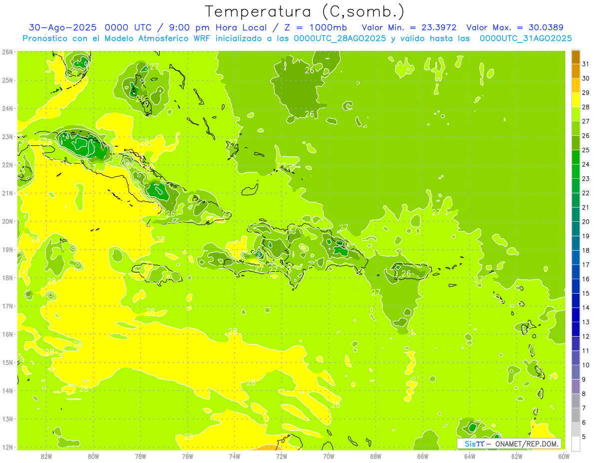Click the color bar label '15'
The image size is (599, 463).
[x=586, y=293]
